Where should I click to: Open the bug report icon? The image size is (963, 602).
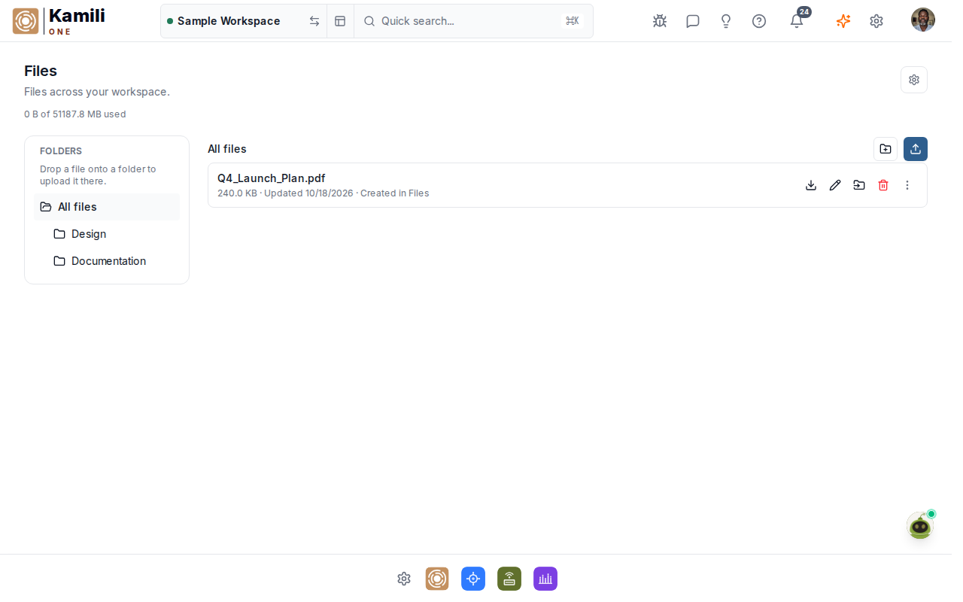tap(660, 21)
